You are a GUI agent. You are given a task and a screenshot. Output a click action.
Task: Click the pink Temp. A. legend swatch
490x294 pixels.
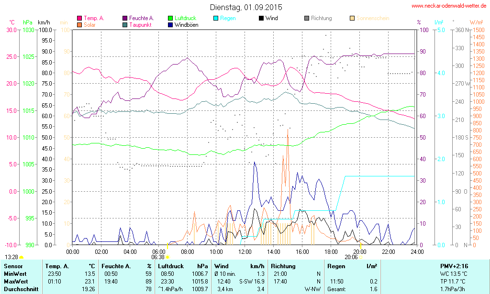pyautogui.click(x=79, y=18)
